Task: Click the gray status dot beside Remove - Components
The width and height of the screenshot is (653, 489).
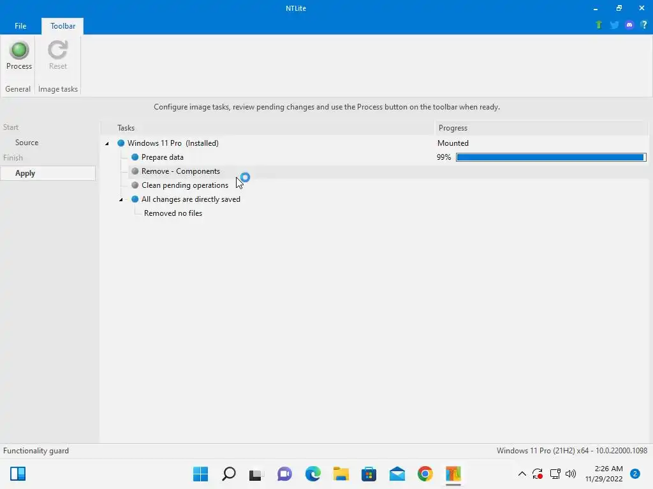Action: 135,171
